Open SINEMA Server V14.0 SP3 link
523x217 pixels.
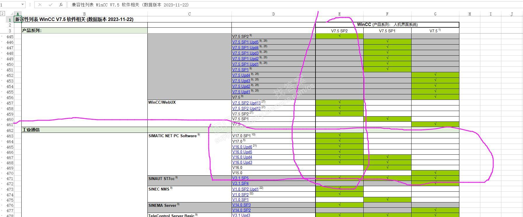click(241, 205)
